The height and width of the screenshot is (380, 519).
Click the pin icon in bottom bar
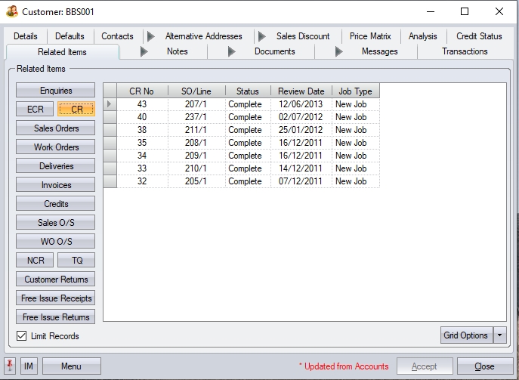11,366
